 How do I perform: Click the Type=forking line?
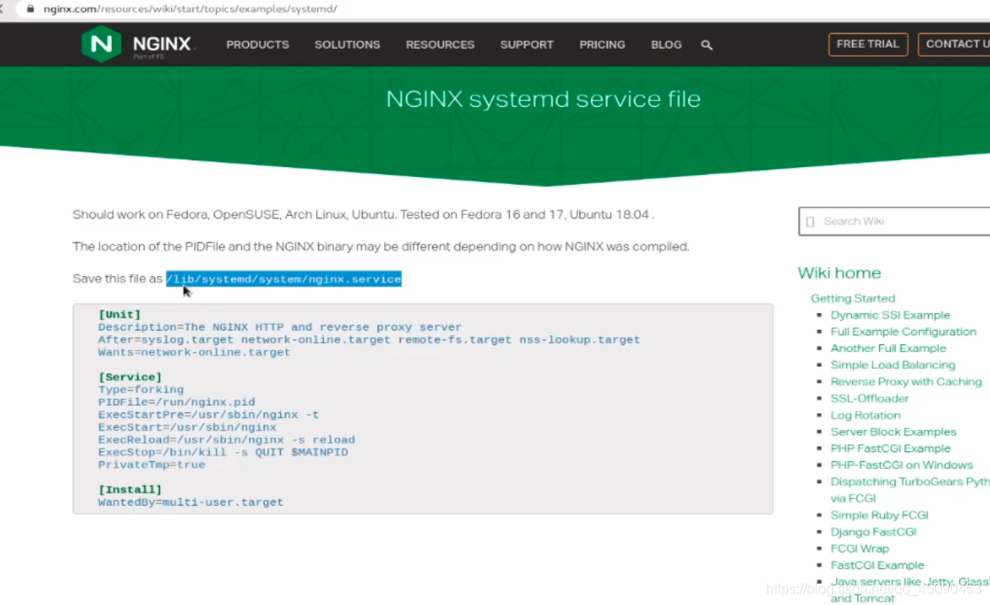pyautogui.click(x=141, y=389)
